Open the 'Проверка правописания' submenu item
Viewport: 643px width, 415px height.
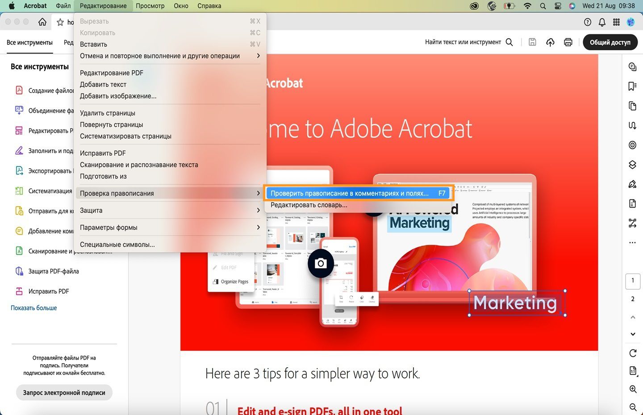click(x=170, y=193)
